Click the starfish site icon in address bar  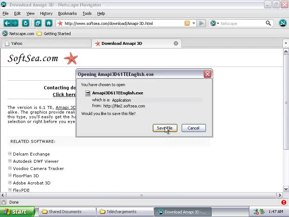(60, 23)
